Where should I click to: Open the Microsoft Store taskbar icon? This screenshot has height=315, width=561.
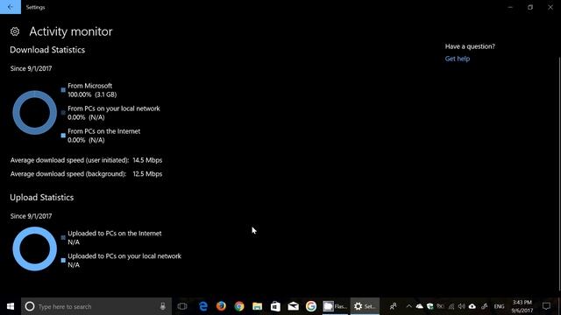[275, 306]
